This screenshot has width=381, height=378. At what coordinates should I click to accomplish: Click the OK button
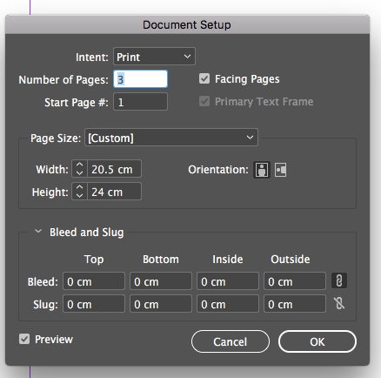317,341
